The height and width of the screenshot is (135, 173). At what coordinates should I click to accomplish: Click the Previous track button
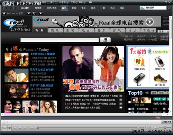click(x=15, y=128)
